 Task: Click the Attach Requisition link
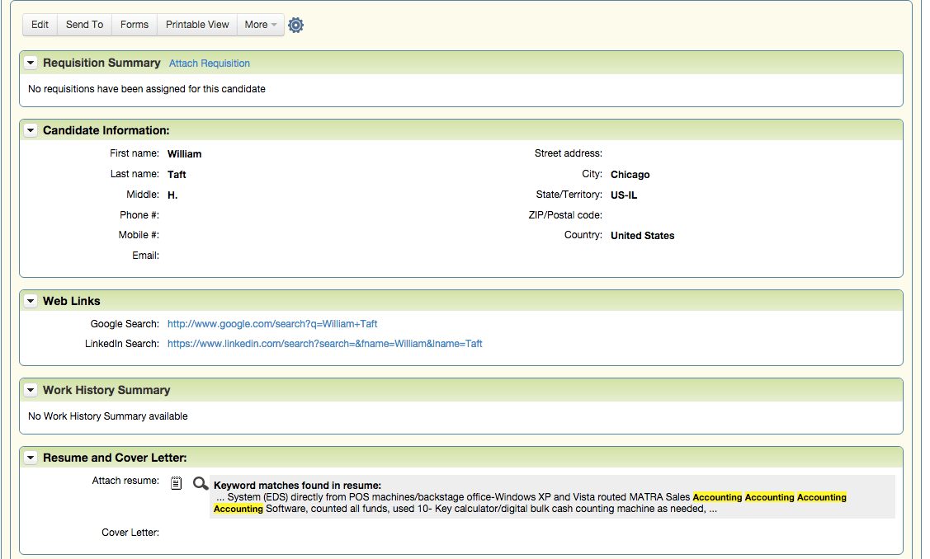pyautogui.click(x=210, y=63)
